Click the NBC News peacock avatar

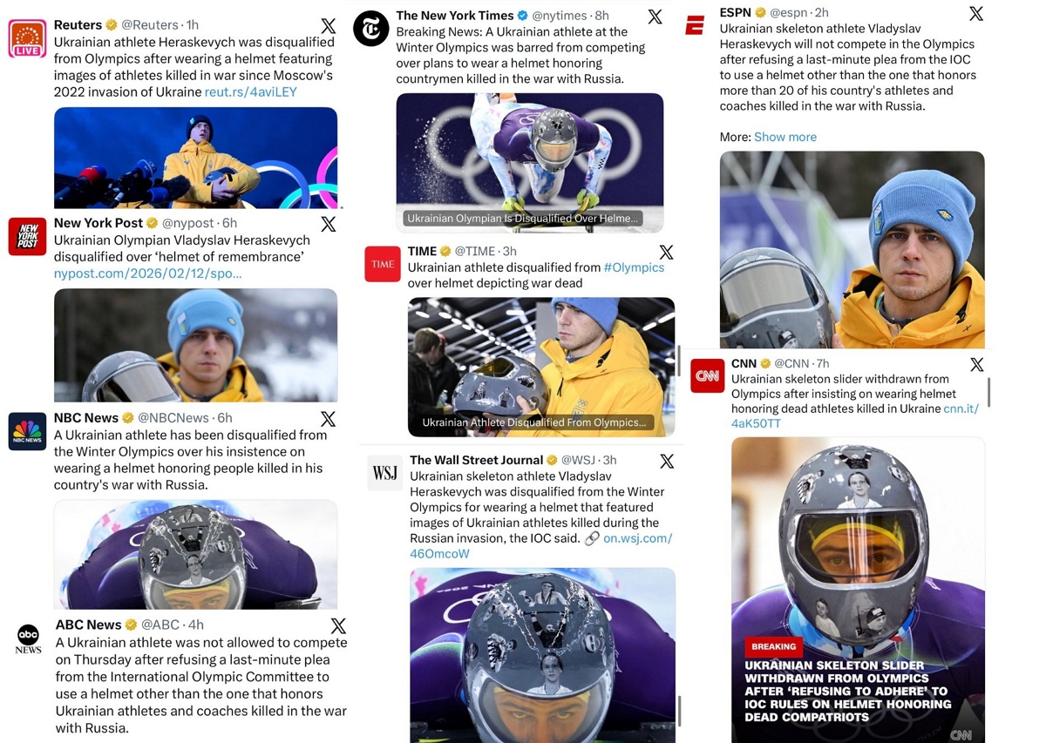(27, 432)
